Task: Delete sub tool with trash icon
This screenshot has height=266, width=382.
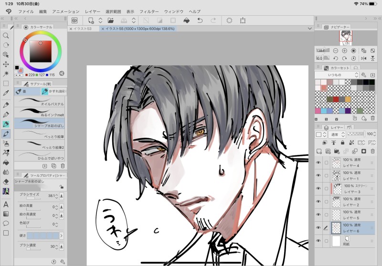Action: (x=63, y=166)
